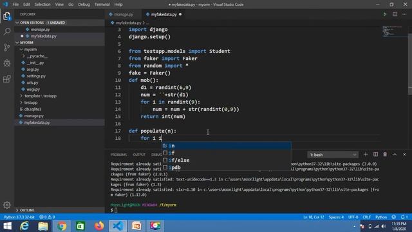
Task: Select 'if' autocomplete suggestion
Action: click(227, 153)
